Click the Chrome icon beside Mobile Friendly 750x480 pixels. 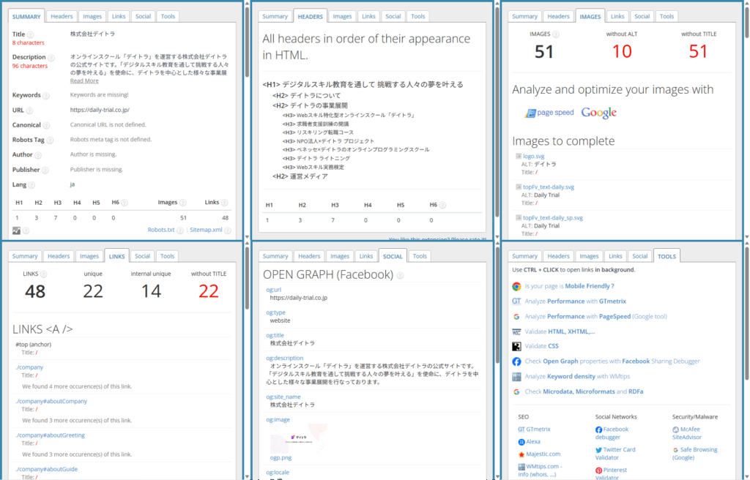(516, 286)
